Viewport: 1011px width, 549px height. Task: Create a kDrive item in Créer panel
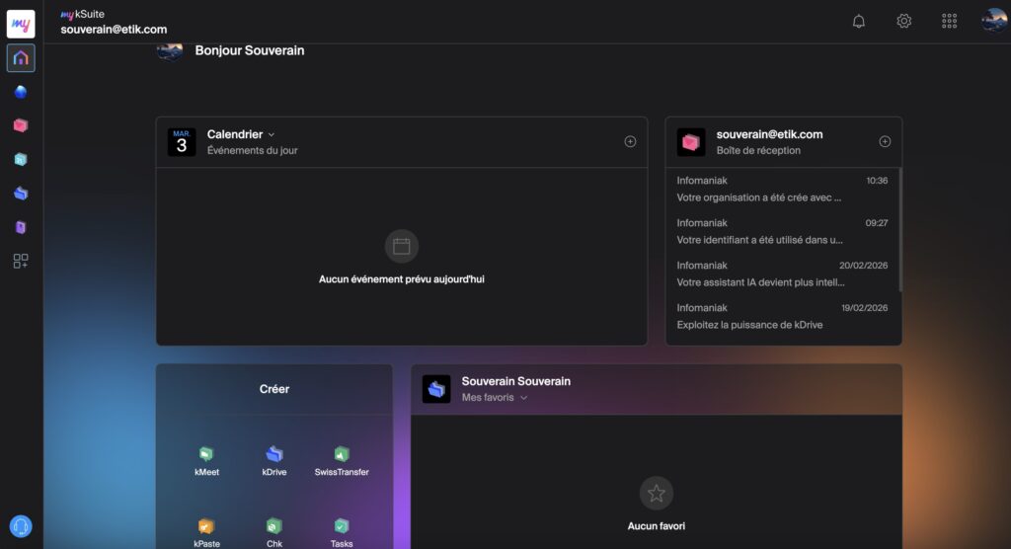tap(274, 461)
